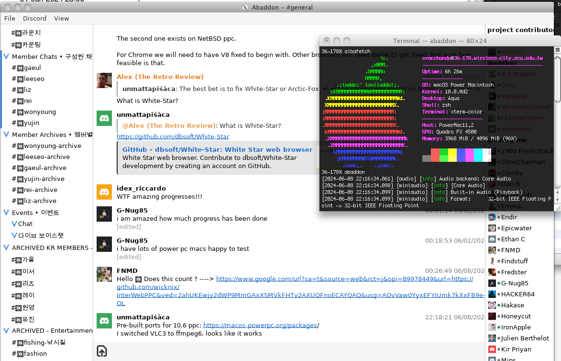The width and height of the screenshot is (561, 361).
Task: Open the #카운팅 channel
Action: click(x=26, y=45)
